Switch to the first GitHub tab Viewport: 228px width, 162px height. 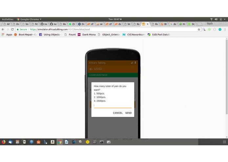[x=44, y=24]
